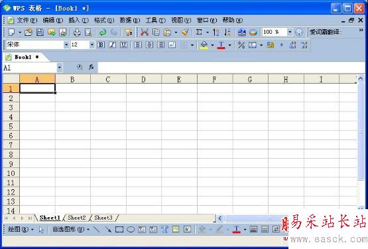This screenshot has width=368, height=249.
Task: Select column header C
Action: tap(108, 80)
